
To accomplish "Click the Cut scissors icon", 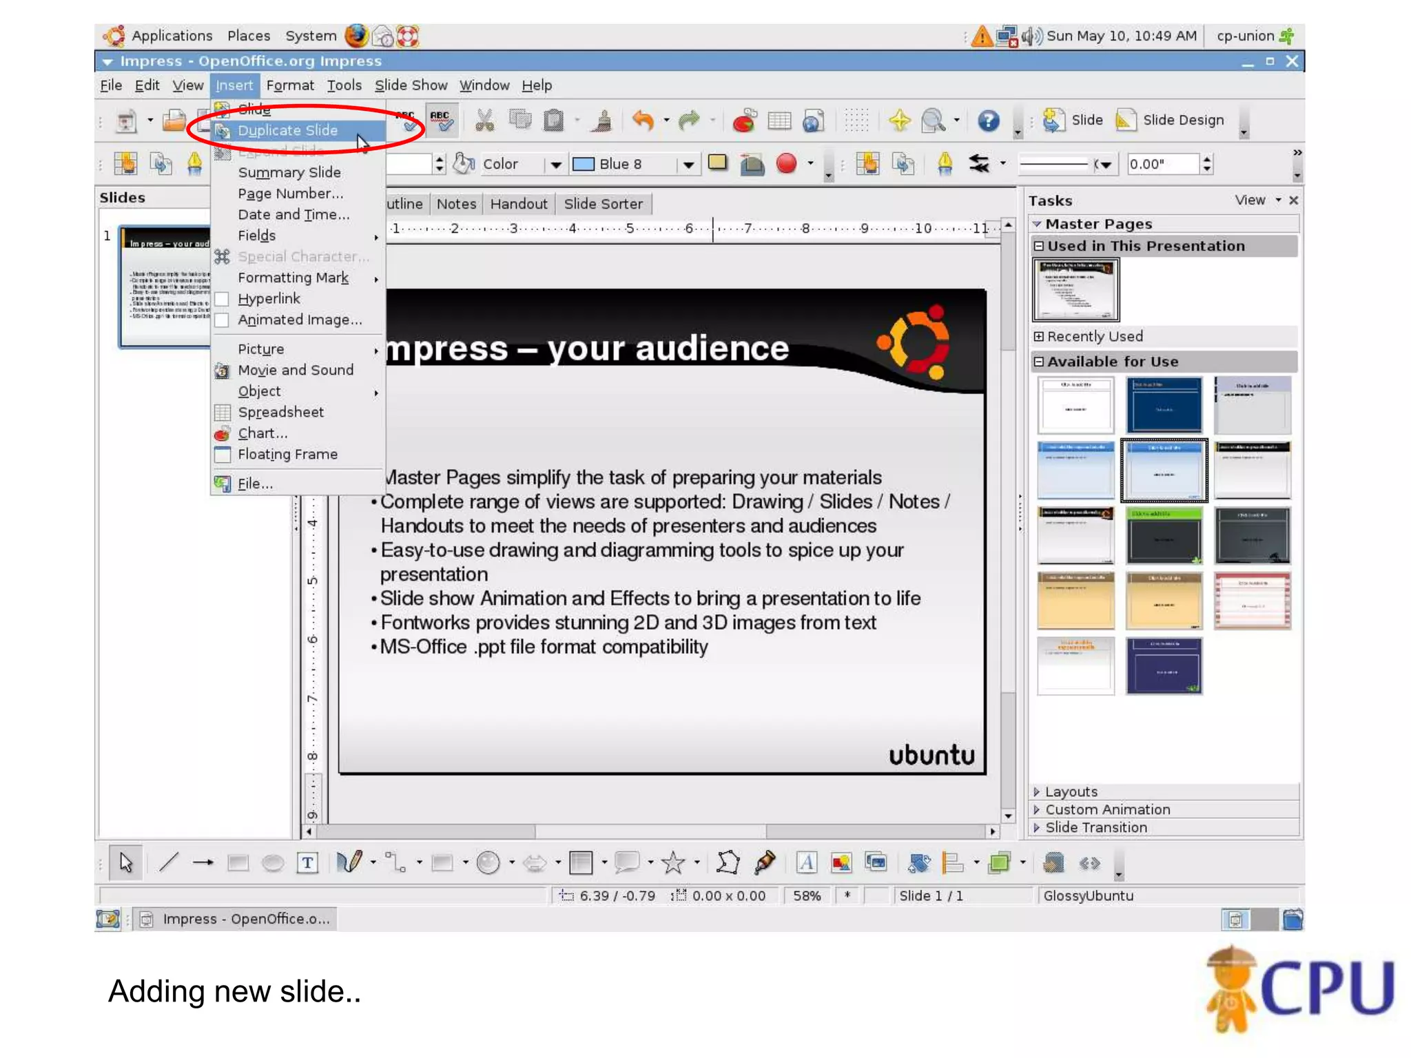I will [x=484, y=121].
